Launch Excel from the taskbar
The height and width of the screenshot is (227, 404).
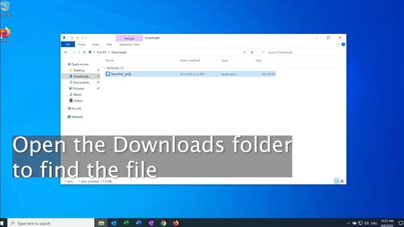pyautogui.click(x=126, y=223)
